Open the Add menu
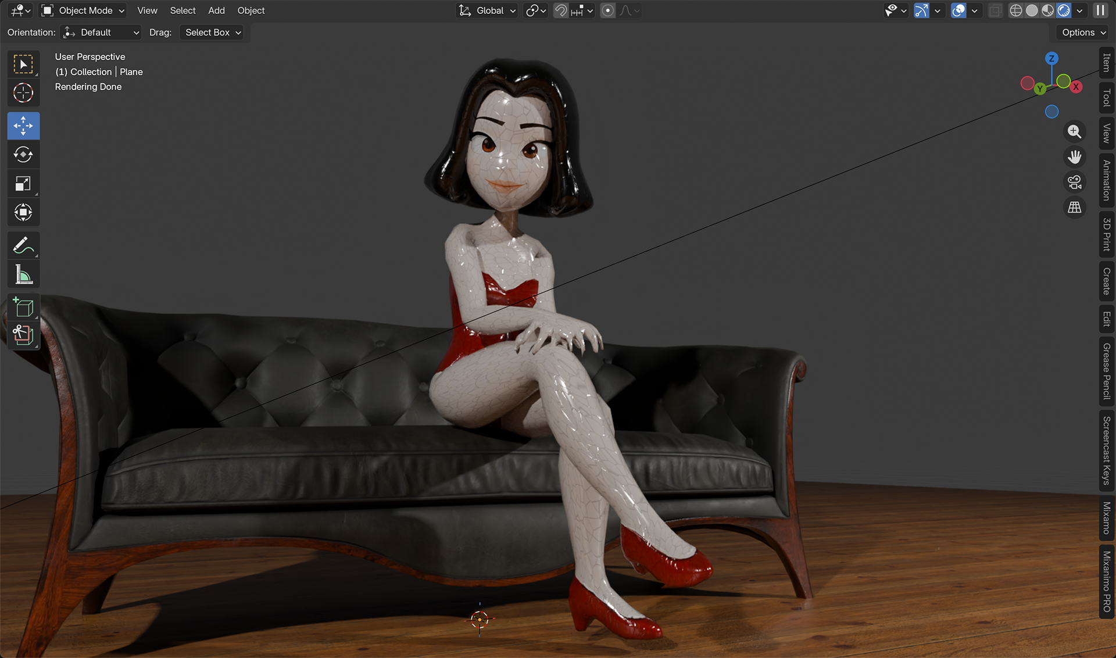 (x=216, y=10)
